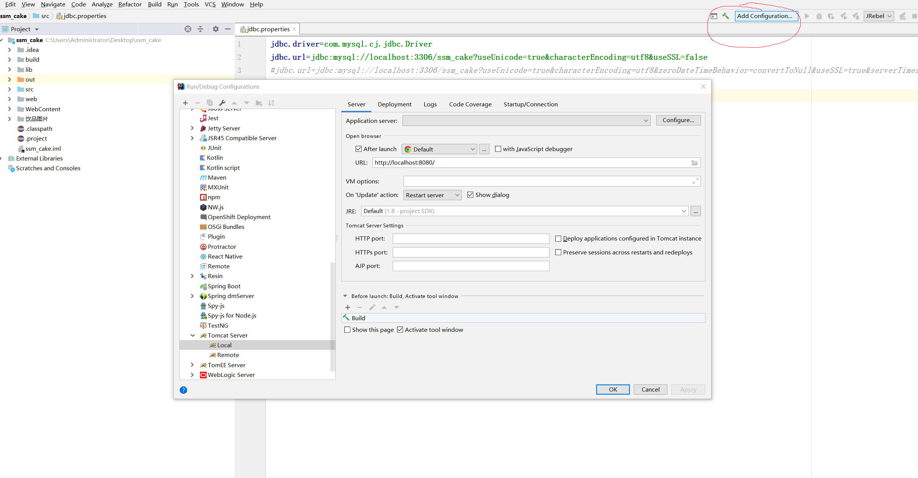The image size is (918, 478).
Task: Open the Project view dropdown
Action: pyautogui.click(x=37, y=29)
